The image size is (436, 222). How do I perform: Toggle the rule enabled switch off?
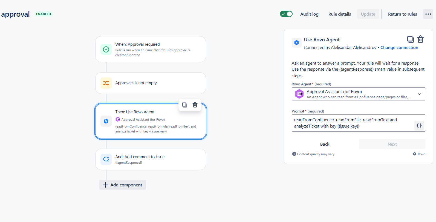[x=286, y=14]
